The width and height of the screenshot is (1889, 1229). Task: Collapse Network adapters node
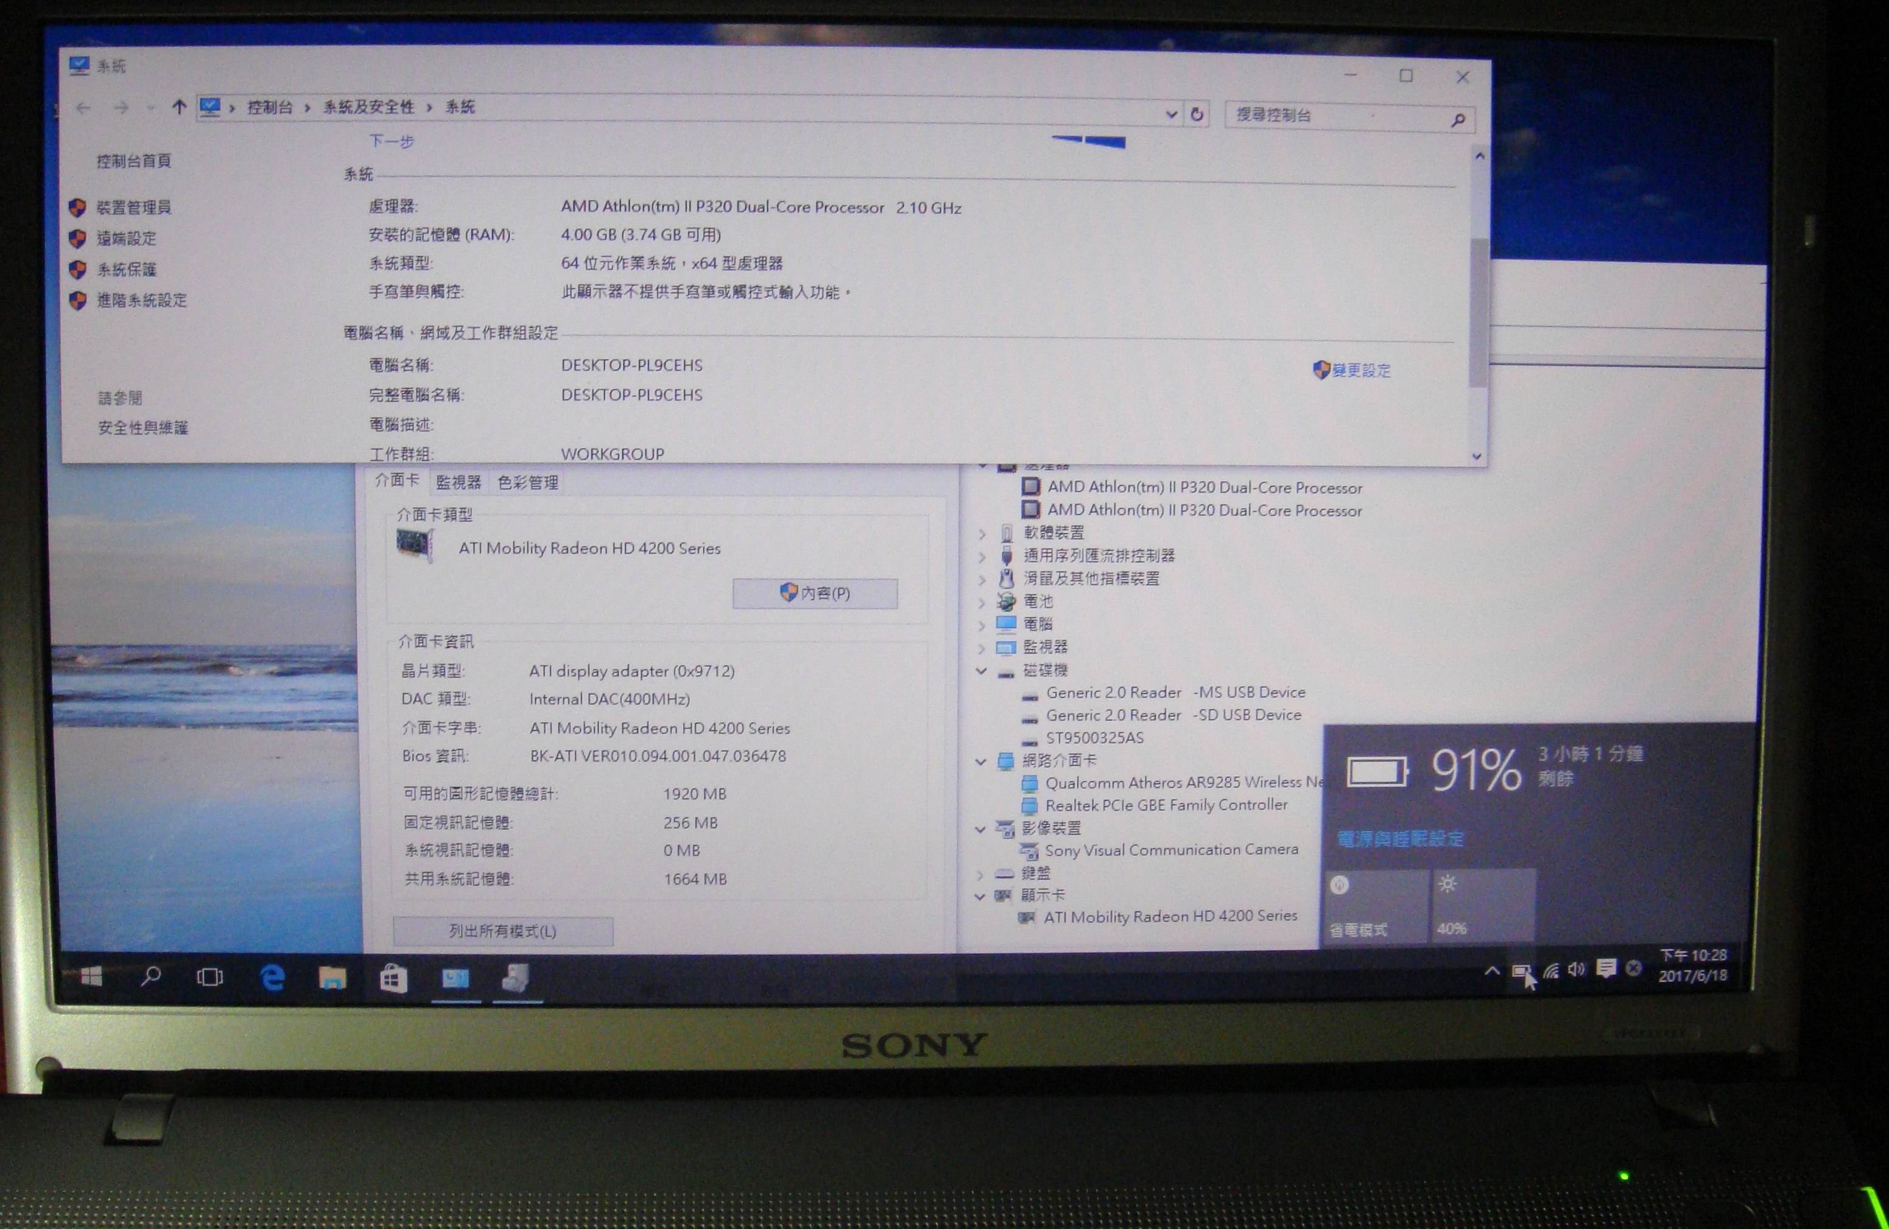point(981,761)
